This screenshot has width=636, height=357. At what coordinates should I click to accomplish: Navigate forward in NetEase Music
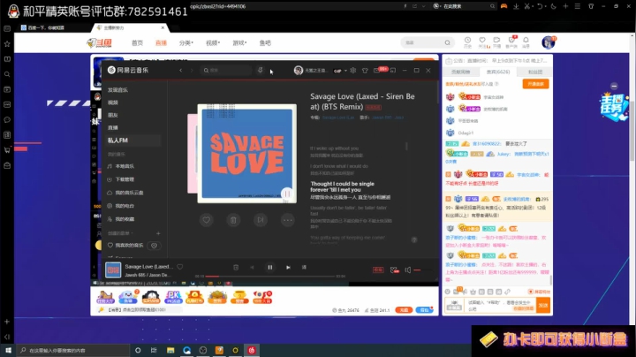coord(192,70)
